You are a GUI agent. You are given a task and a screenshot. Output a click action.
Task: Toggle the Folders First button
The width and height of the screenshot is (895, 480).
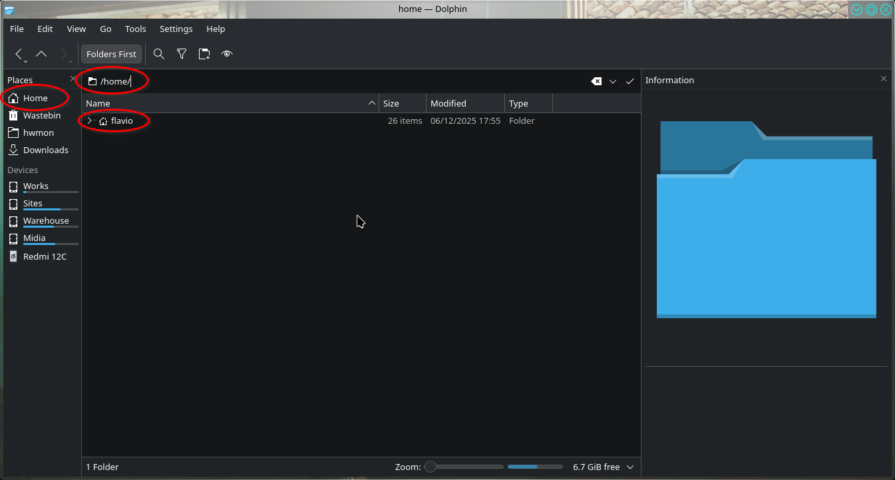pyautogui.click(x=111, y=54)
